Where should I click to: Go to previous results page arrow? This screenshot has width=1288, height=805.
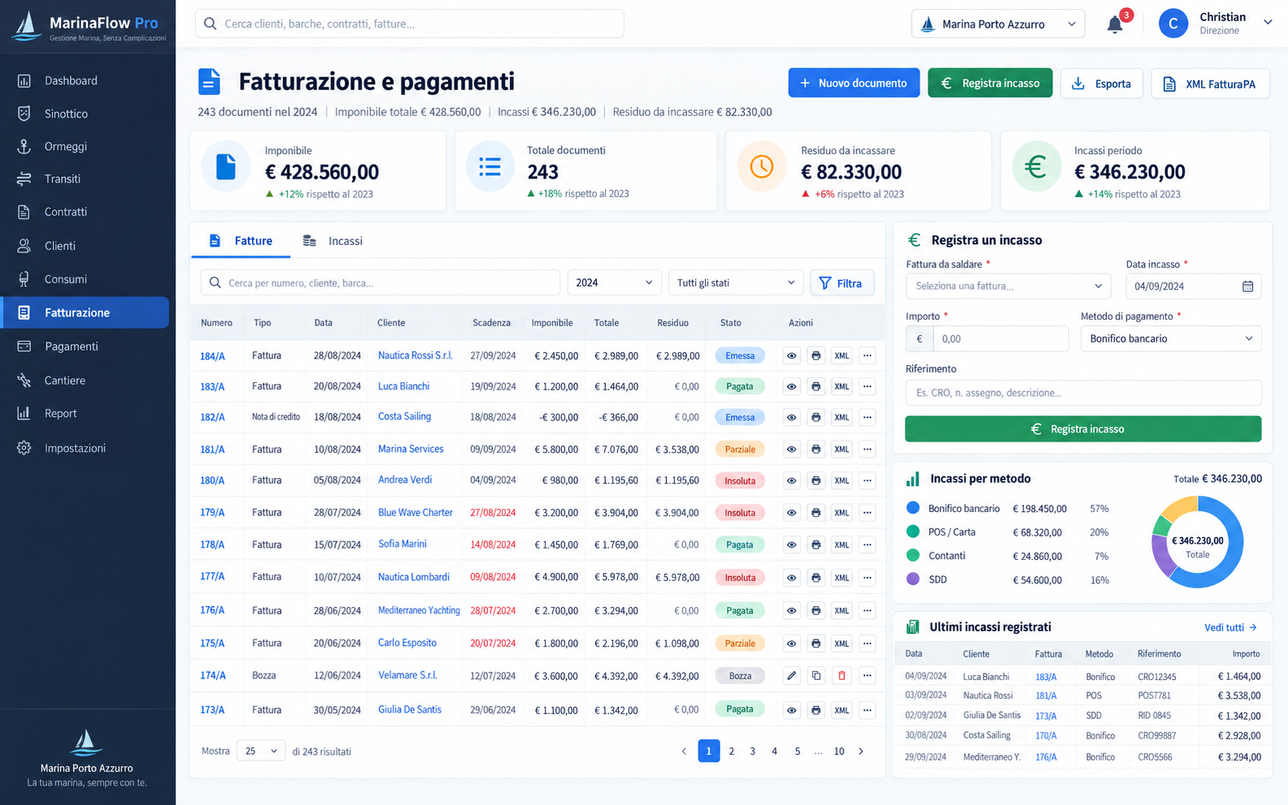coord(684,751)
